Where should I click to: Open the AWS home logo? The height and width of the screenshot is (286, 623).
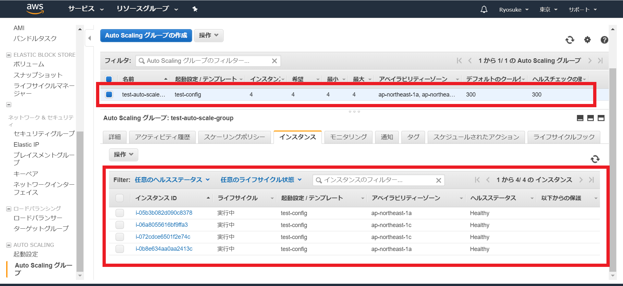35,9
